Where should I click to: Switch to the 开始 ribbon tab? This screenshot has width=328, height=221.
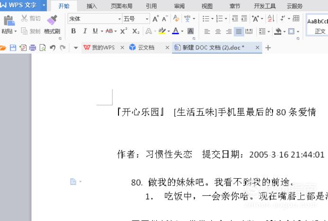click(x=64, y=6)
